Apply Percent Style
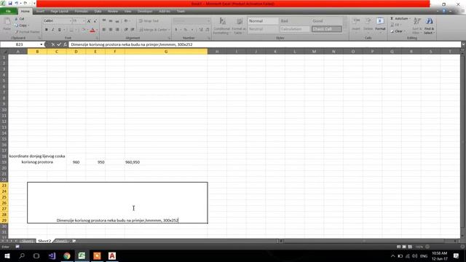This screenshot has width=466, height=262. 186,30
